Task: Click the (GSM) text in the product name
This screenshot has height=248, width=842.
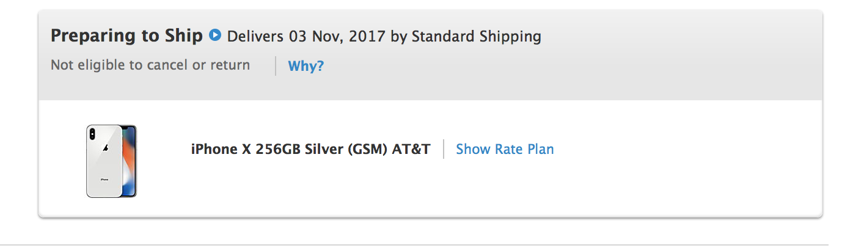Action: [x=367, y=149]
